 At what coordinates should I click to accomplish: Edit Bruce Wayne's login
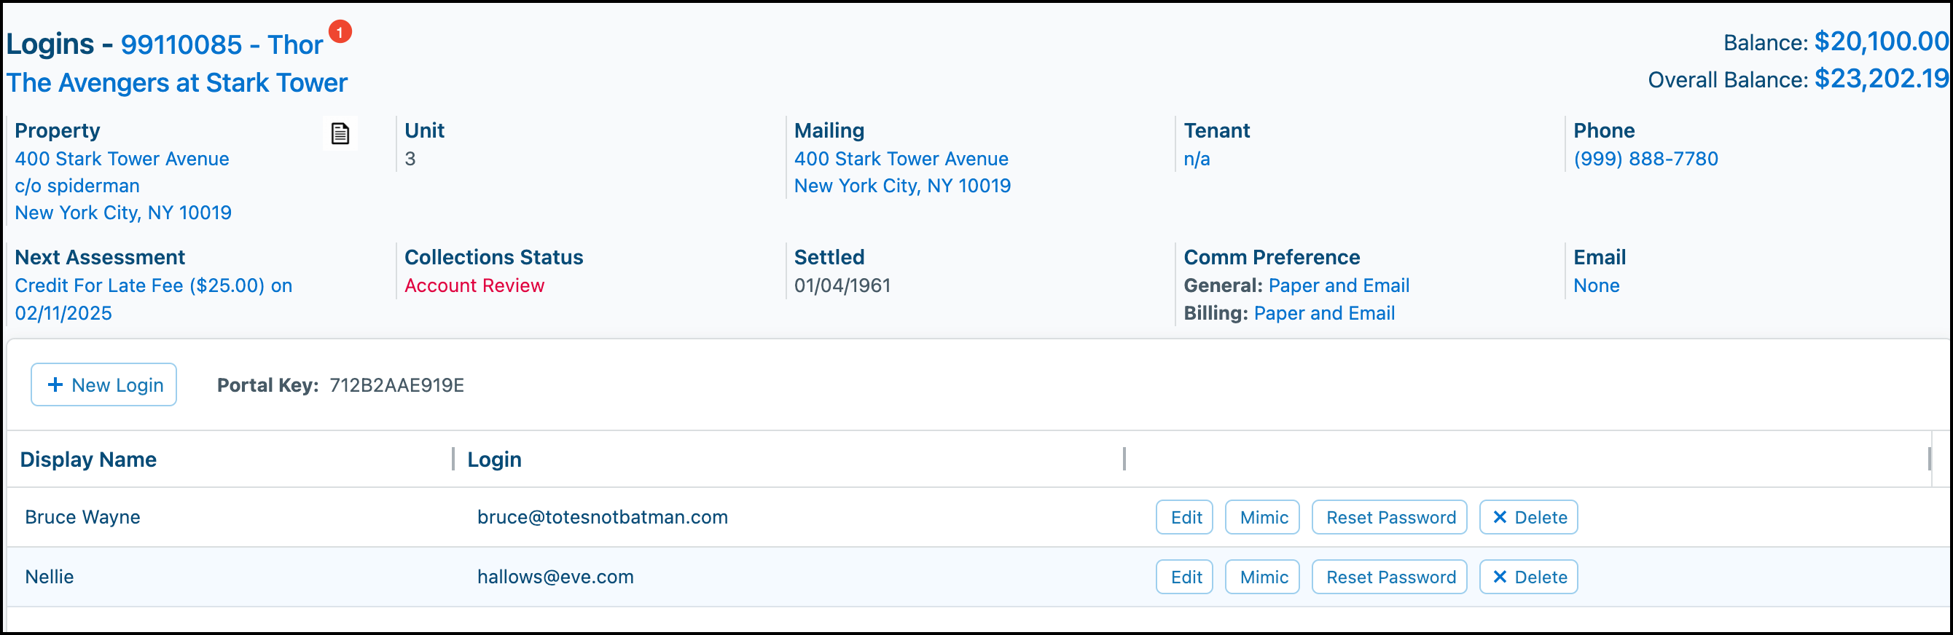click(1184, 518)
